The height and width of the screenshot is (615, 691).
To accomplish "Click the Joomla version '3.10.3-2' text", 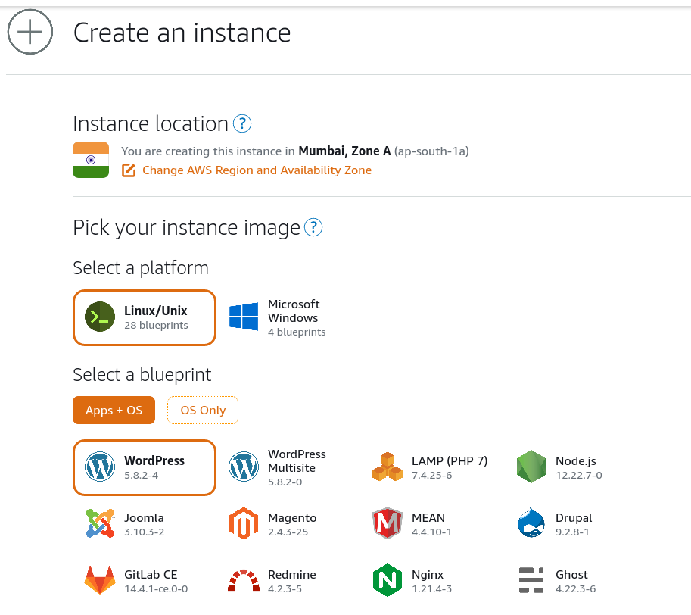I will coord(144,532).
